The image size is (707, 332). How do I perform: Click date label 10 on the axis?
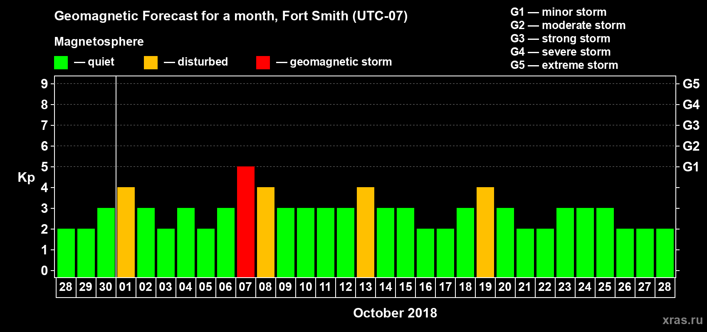click(x=306, y=287)
